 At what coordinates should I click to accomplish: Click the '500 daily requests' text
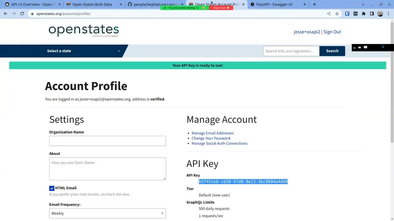point(214,209)
